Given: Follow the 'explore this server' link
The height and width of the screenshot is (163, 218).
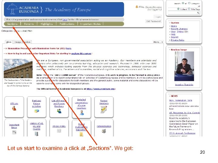Looking at the screenshot, I should point(81,53).
